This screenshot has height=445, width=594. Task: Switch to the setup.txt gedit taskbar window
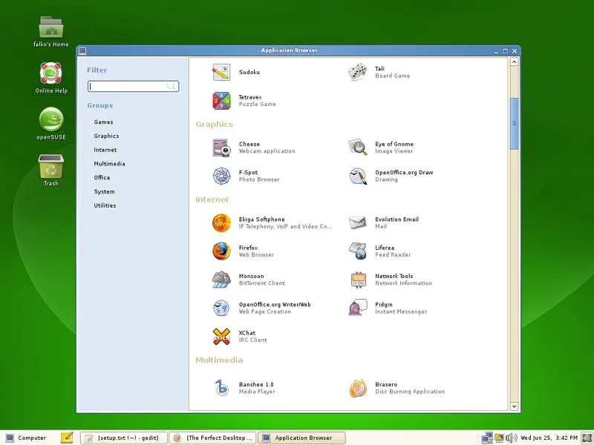[x=123, y=438]
